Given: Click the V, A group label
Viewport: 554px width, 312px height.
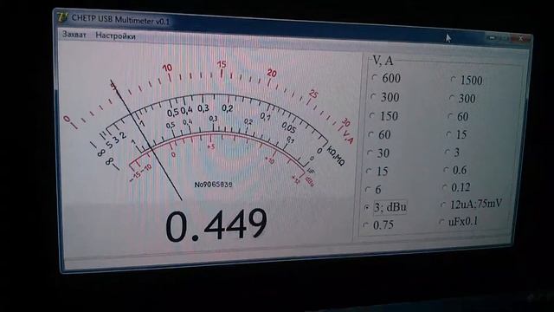Looking at the screenshot, I should (383, 61).
